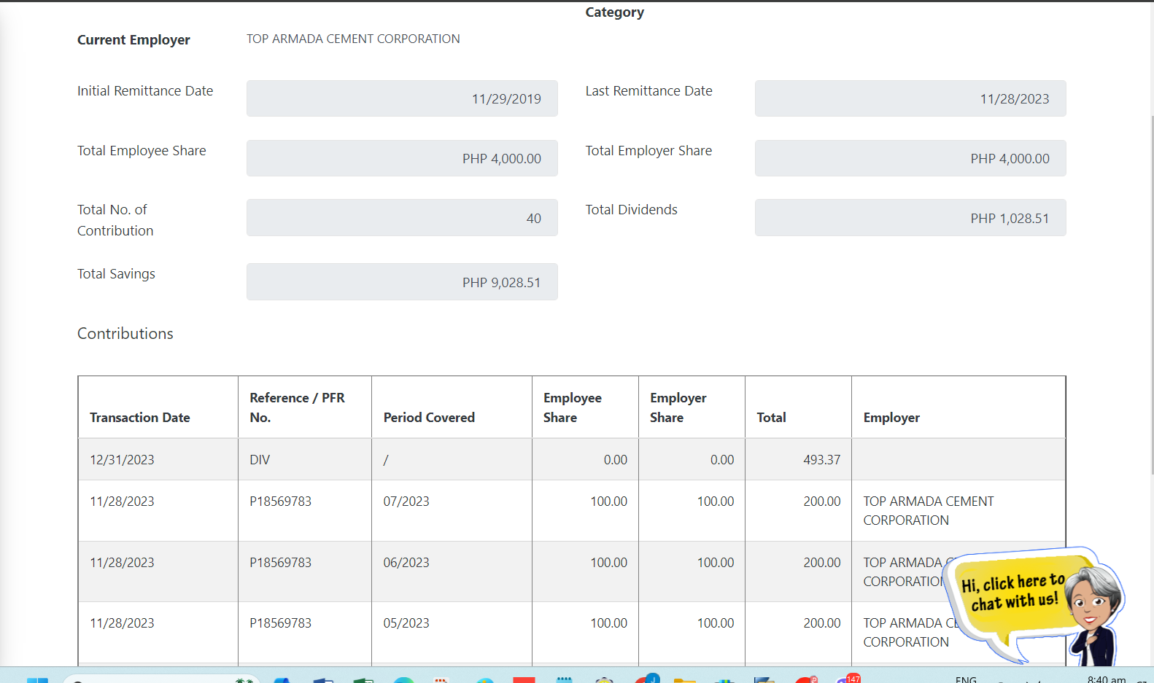Click the Reference / PFR No. column header

point(297,407)
